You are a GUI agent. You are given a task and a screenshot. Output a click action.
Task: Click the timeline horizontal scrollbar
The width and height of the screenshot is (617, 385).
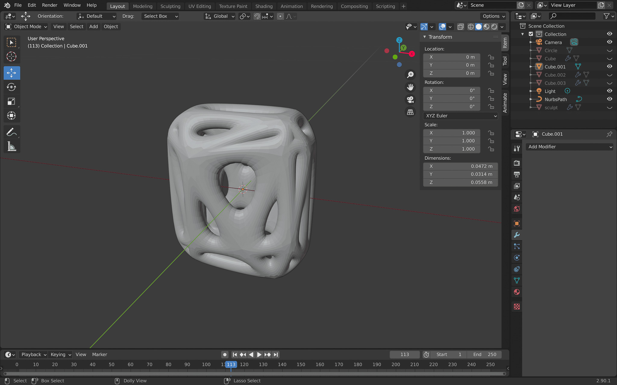(255, 374)
